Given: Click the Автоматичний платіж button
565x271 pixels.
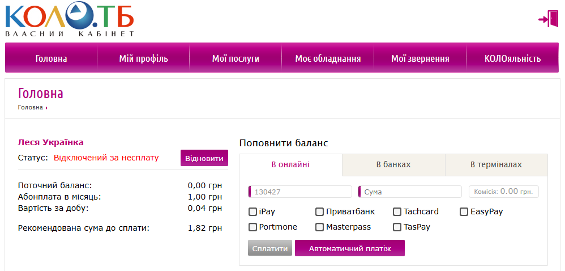Looking at the screenshot, I should point(349,248).
